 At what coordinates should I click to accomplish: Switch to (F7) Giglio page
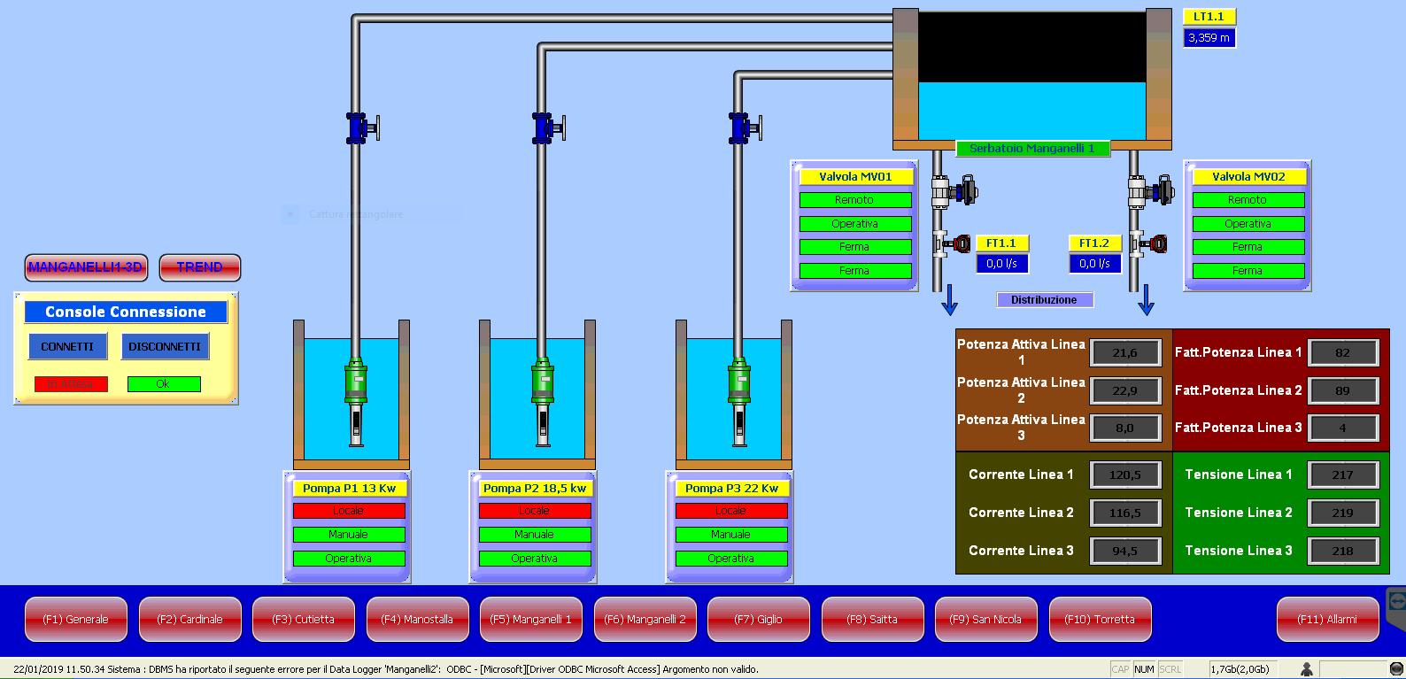pos(759,619)
